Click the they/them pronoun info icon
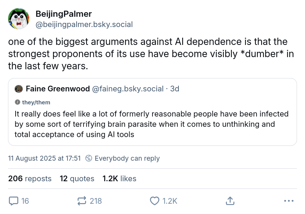The height and width of the screenshot is (214, 305). tap(17, 102)
